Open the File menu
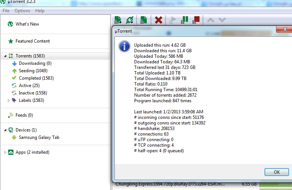The height and width of the screenshot is (190, 292). (x=6, y=11)
